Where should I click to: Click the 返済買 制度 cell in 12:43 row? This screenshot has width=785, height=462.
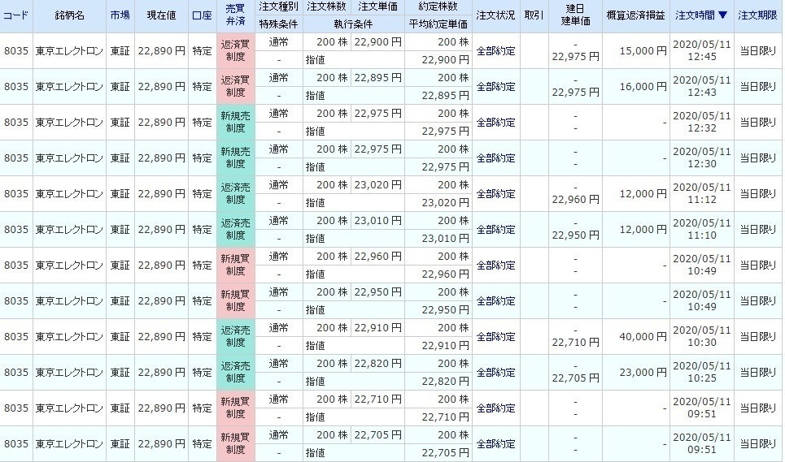(x=235, y=86)
